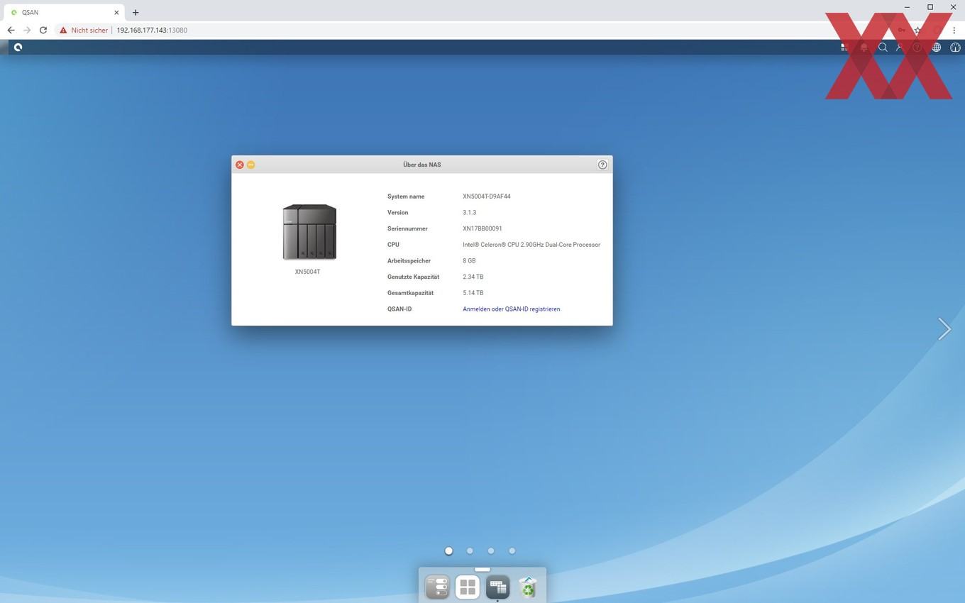The height and width of the screenshot is (603, 965).
Task: Reload the page in the browser
Action: click(43, 31)
